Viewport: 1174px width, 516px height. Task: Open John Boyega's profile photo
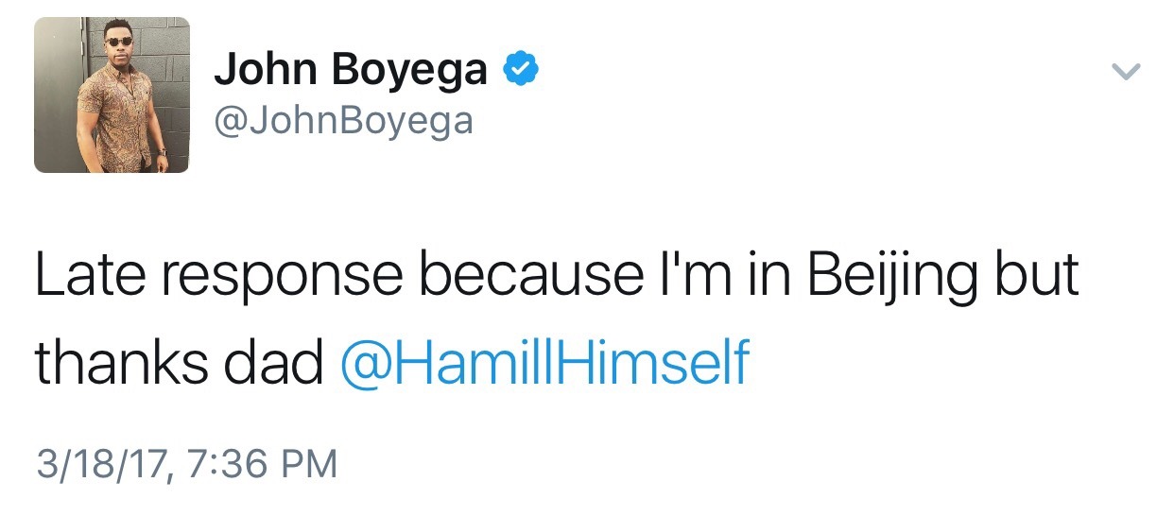[x=112, y=95]
